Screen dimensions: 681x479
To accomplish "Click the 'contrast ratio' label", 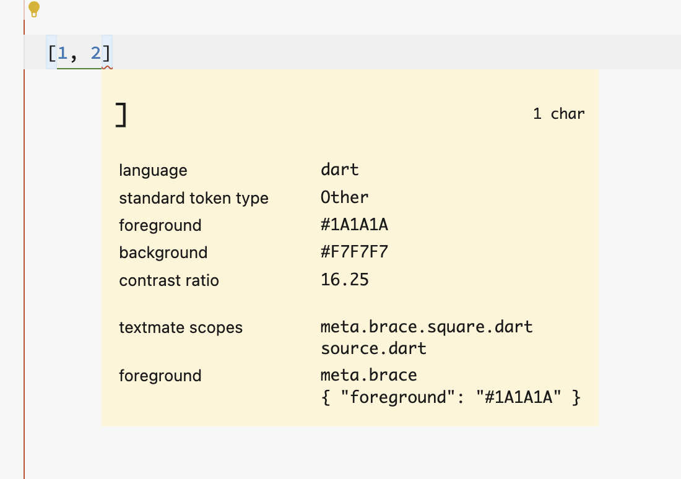I will tap(169, 280).
